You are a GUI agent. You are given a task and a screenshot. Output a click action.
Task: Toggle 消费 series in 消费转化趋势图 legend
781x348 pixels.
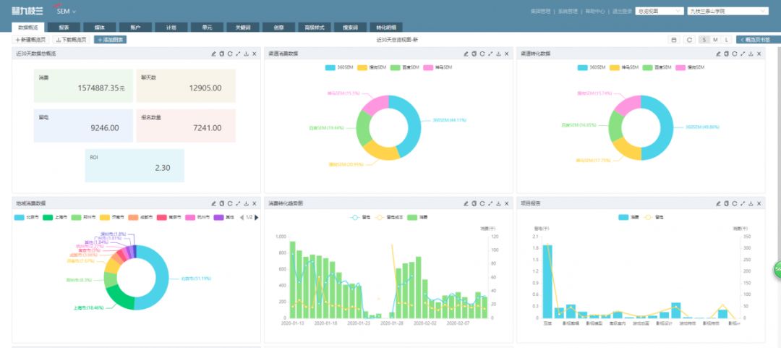(x=417, y=217)
